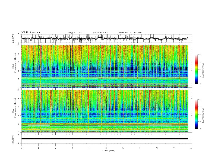Select the date text "Aug.20, 2022"
The width and height of the screenshot is (215, 166).
(x=76, y=33)
